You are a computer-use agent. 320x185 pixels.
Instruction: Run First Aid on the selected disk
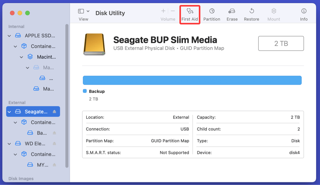(x=190, y=15)
